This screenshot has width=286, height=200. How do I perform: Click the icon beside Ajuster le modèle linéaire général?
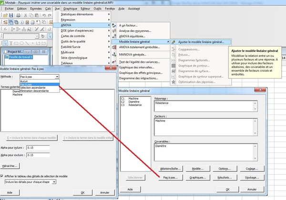pyautogui.click(x=173, y=42)
